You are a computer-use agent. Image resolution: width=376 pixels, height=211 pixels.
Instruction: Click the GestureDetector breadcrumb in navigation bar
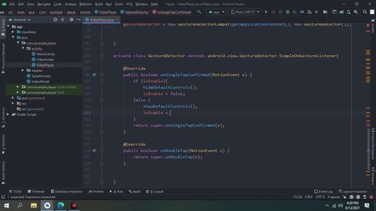pos(135,12)
